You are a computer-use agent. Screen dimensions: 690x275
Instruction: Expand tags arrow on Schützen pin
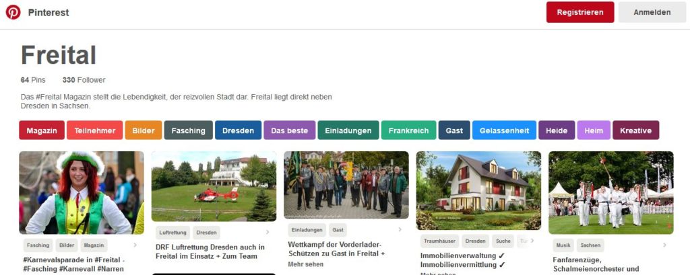point(400,230)
